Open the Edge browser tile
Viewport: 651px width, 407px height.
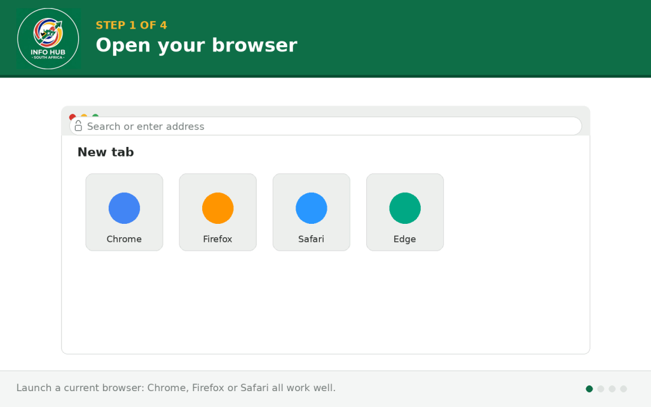tap(405, 212)
